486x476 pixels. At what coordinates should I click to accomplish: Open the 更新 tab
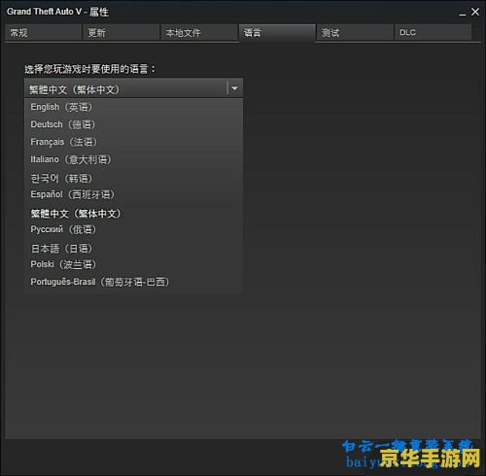pyautogui.click(x=121, y=32)
